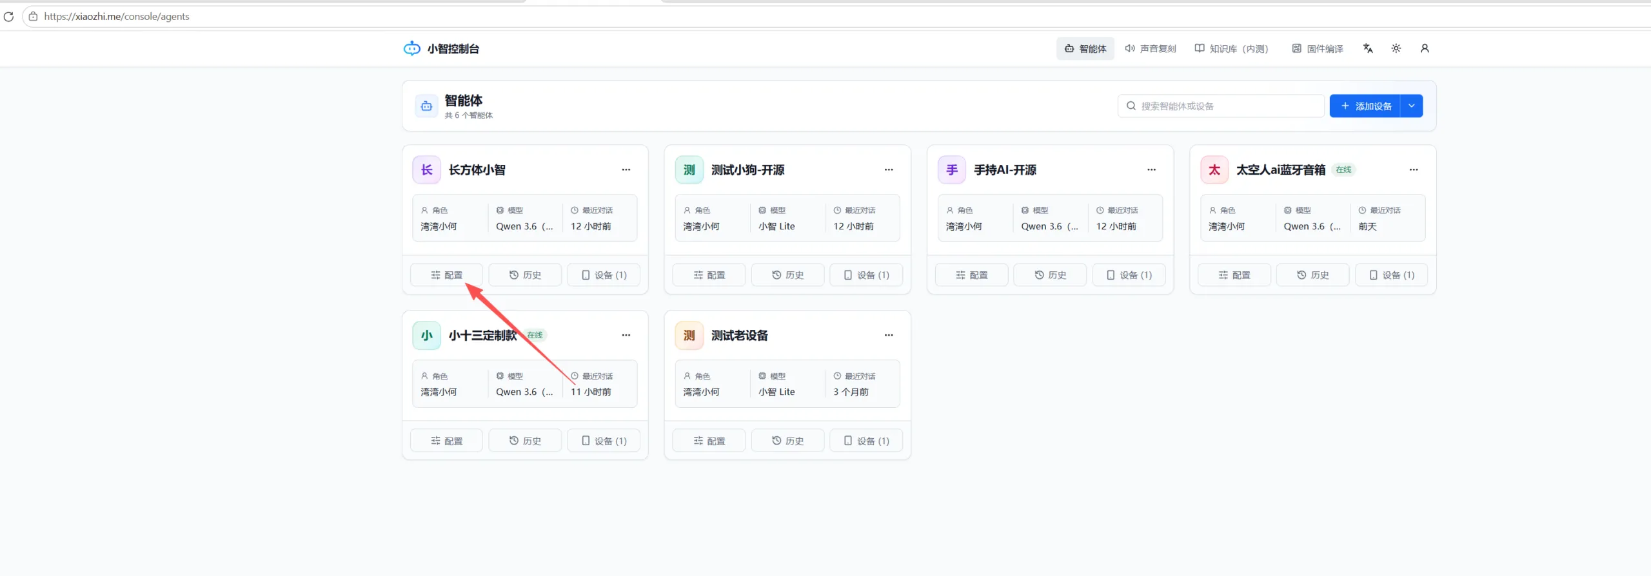Toggle the light/dark theme sun icon

click(1396, 48)
